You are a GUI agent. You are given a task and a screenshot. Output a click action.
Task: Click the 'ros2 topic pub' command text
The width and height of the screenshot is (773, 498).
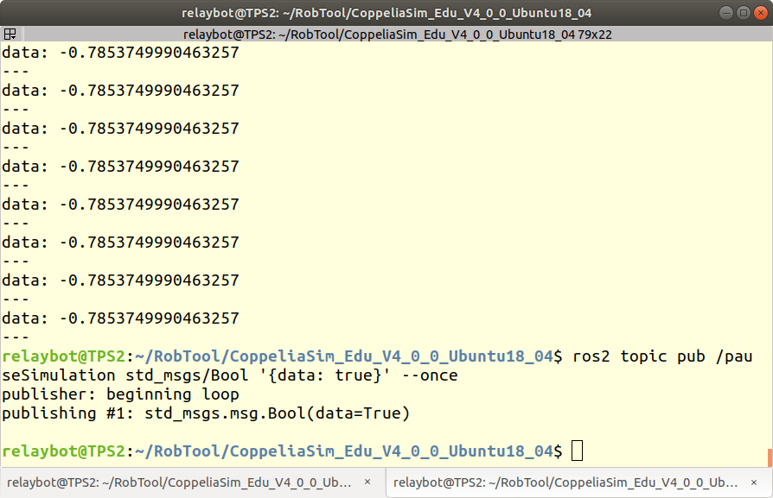tap(639, 356)
